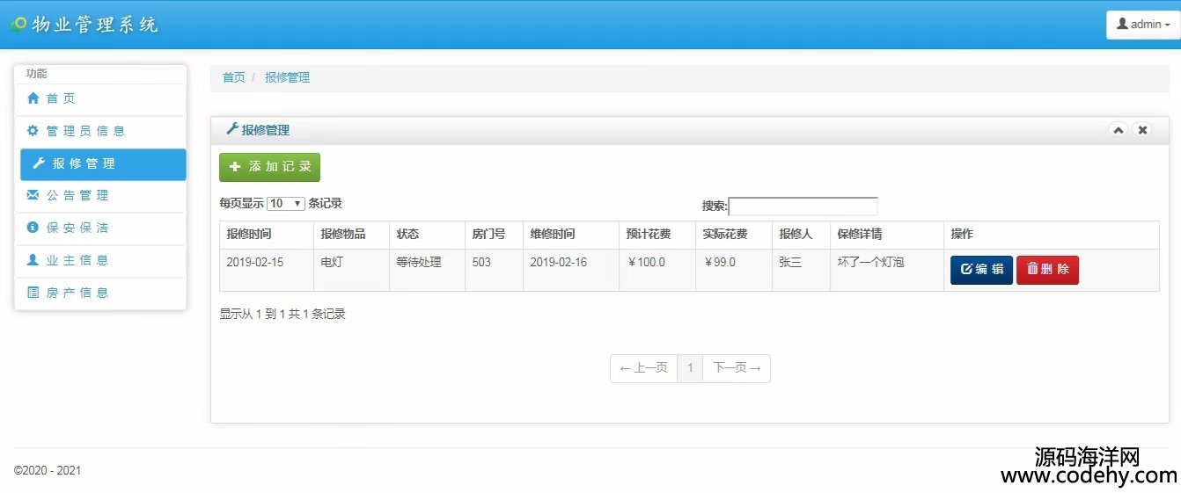Viewport: 1181px width, 493px height.
Task: Edit the 电灯 repair record
Action: (981, 270)
